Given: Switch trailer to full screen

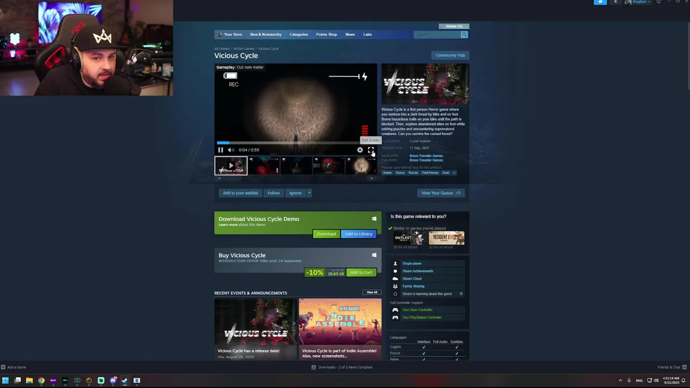Looking at the screenshot, I should pos(370,150).
